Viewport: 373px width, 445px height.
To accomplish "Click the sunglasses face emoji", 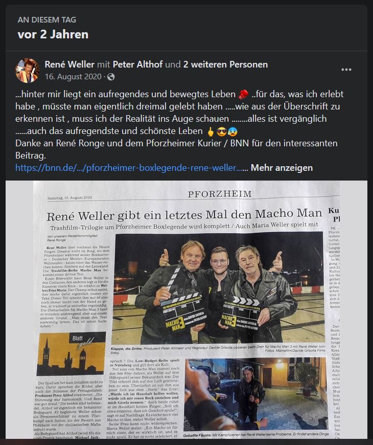I will click(222, 131).
